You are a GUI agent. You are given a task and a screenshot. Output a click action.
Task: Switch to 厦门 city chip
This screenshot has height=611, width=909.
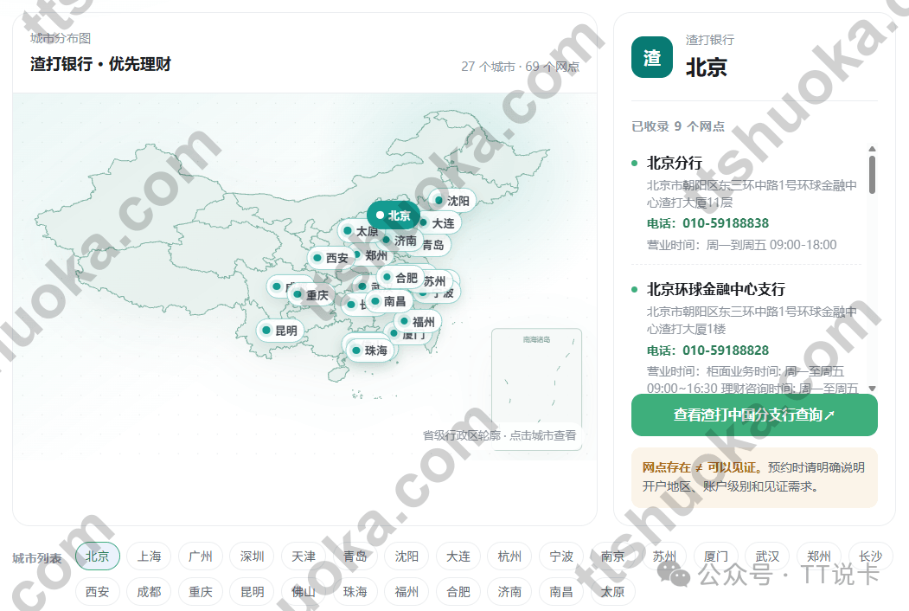click(x=716, y=556)
